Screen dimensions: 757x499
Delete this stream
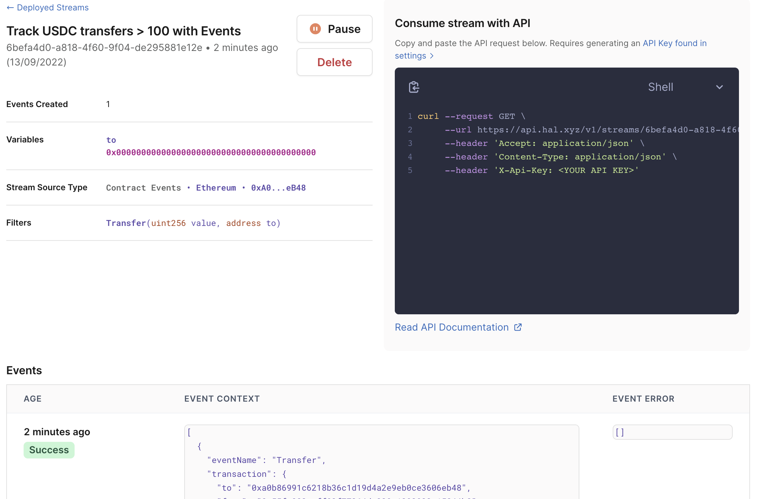coord(334,62)
